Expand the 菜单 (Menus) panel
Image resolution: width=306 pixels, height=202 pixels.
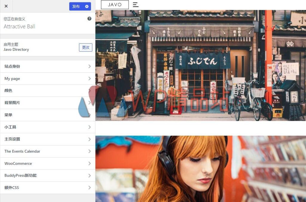[48, 115]
